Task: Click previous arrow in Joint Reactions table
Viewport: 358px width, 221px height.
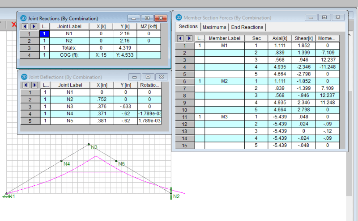Action: pos(25,26)
